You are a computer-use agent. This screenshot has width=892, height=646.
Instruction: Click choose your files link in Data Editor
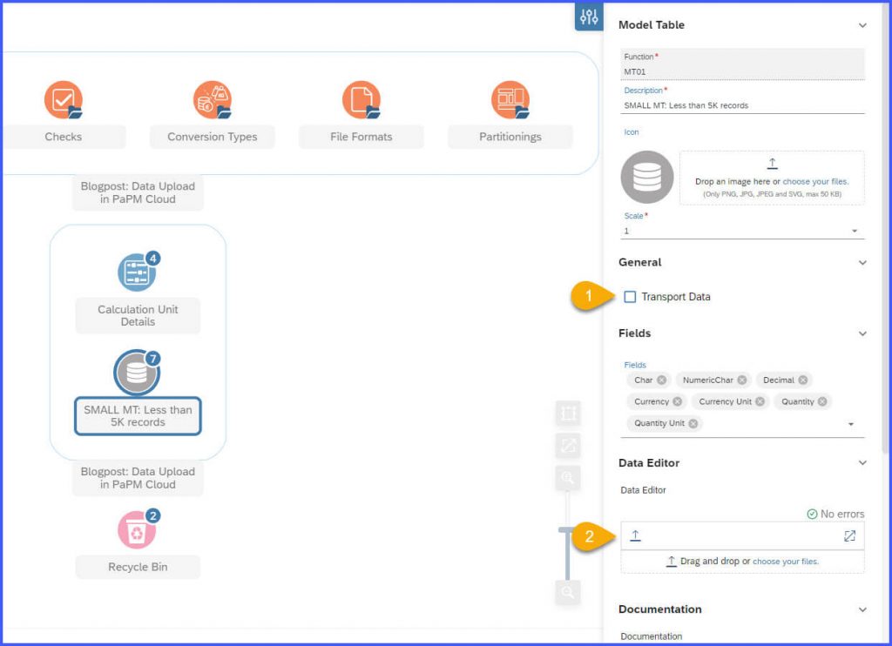786,562
